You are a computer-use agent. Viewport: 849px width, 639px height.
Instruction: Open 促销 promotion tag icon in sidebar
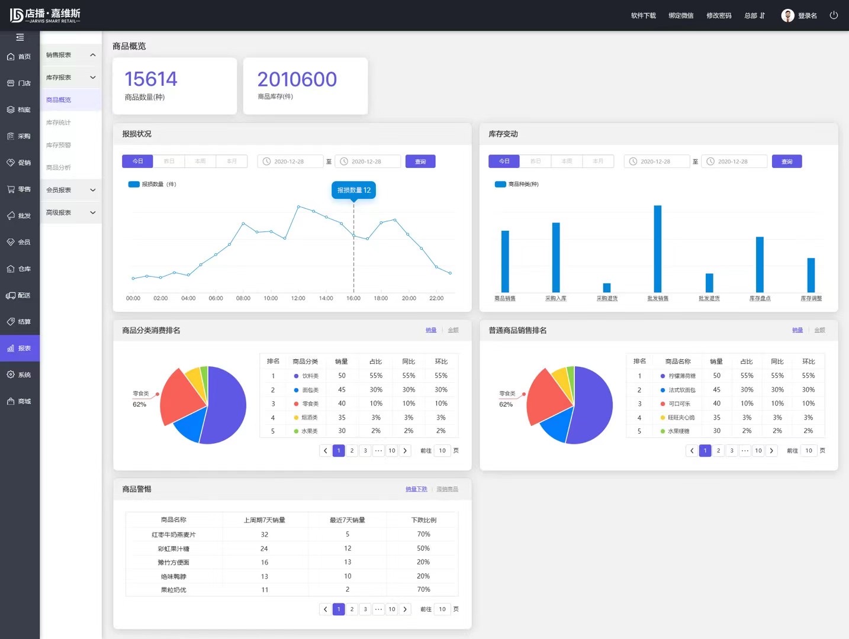(11, 163)
